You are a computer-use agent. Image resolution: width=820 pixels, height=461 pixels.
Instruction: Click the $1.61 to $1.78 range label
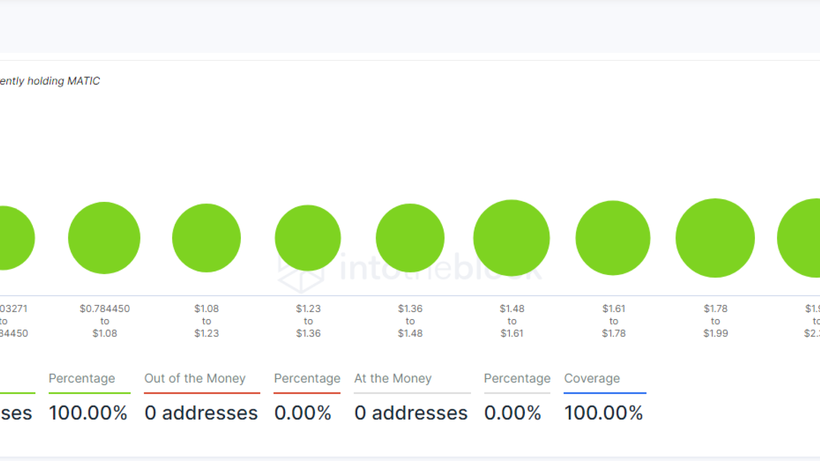[x=613, y=321]
